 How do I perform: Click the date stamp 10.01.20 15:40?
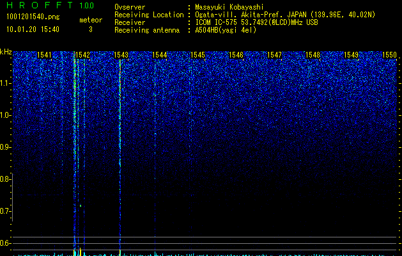coord(33,29)
